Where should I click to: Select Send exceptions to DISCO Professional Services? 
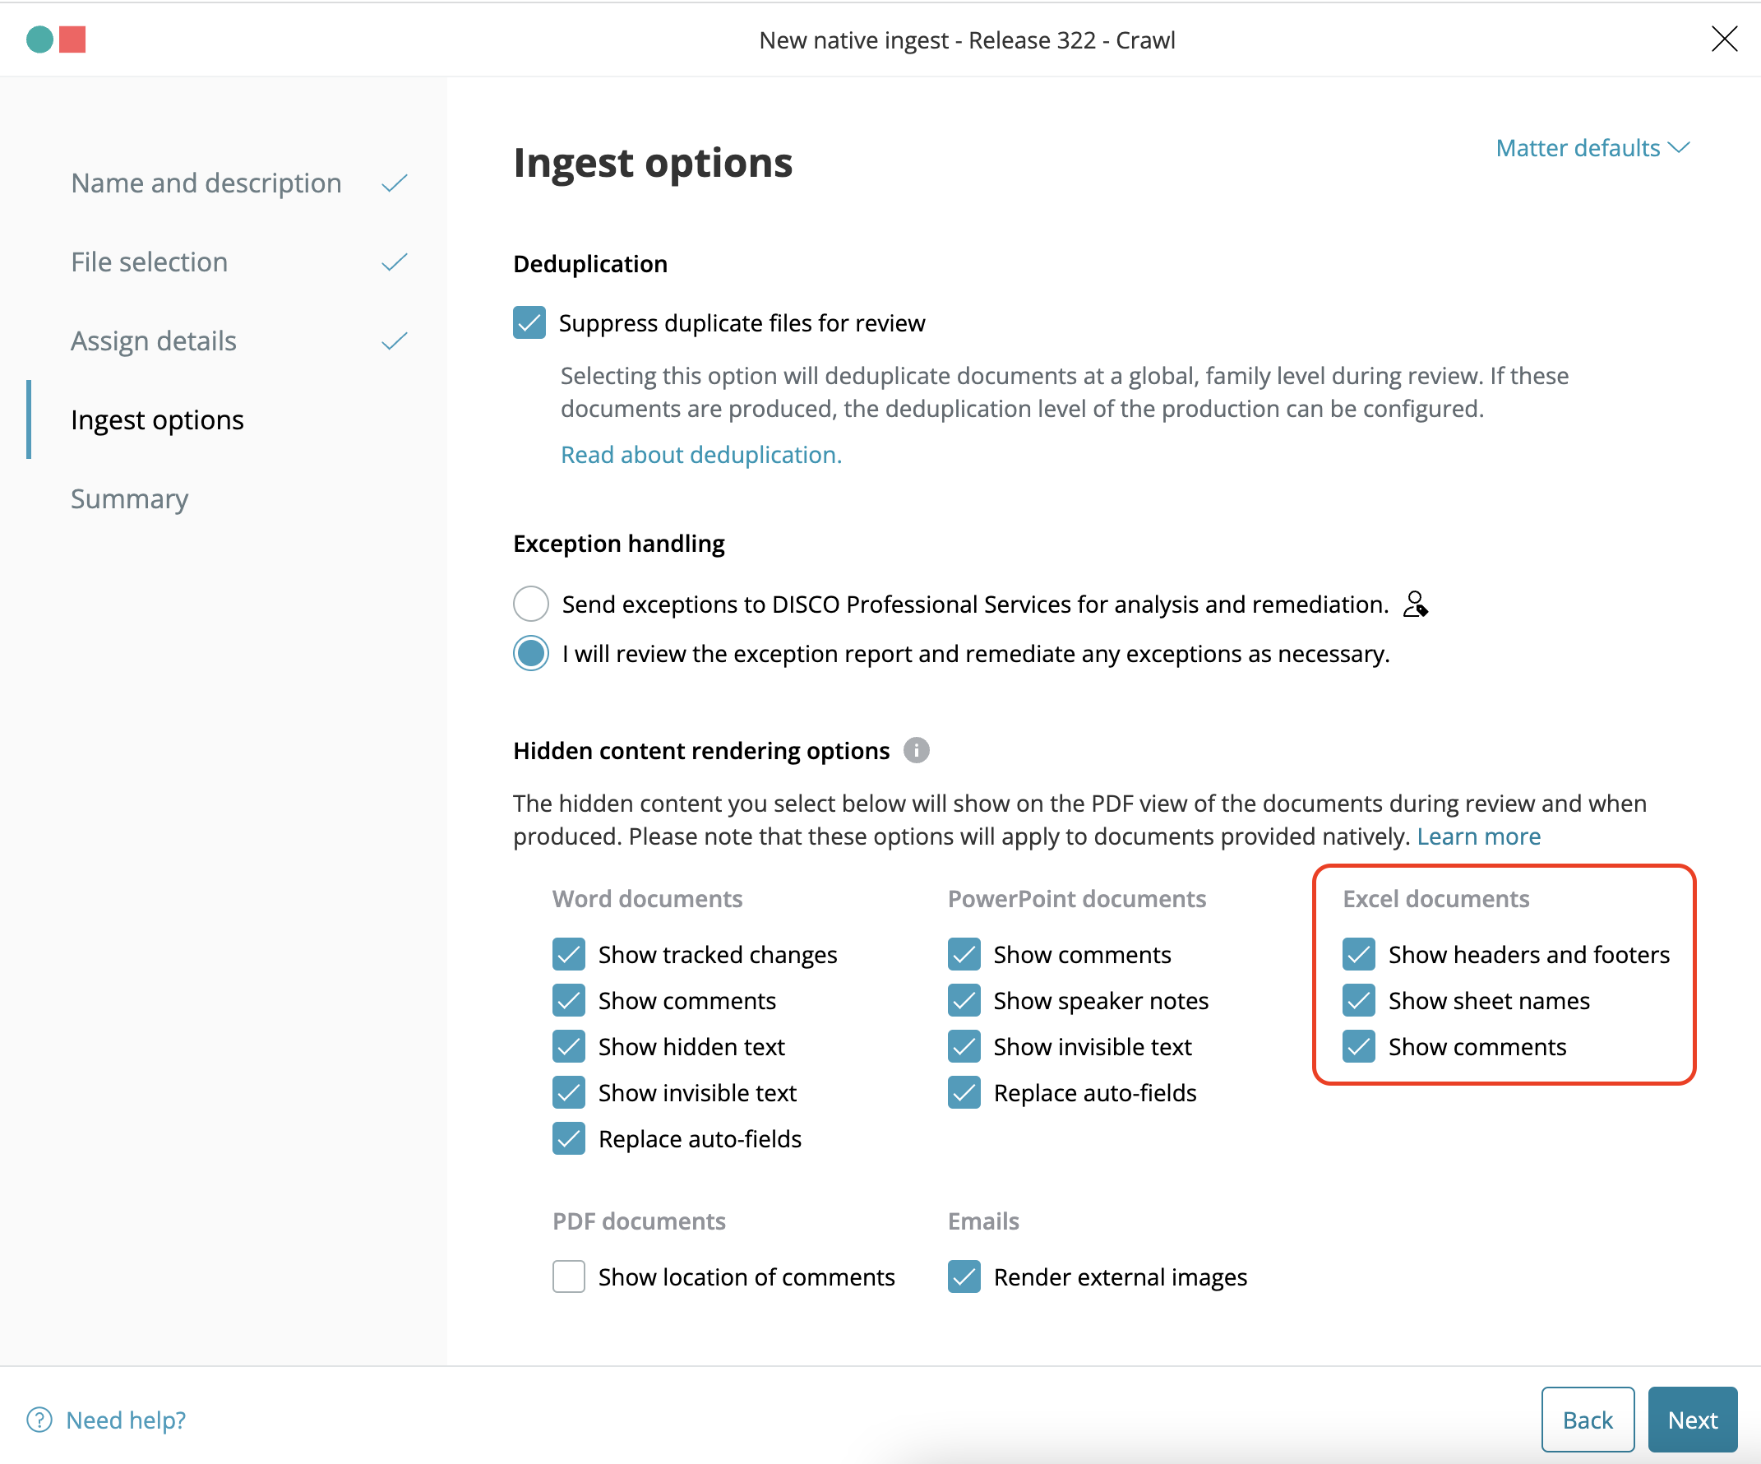[x=531, y=604]
